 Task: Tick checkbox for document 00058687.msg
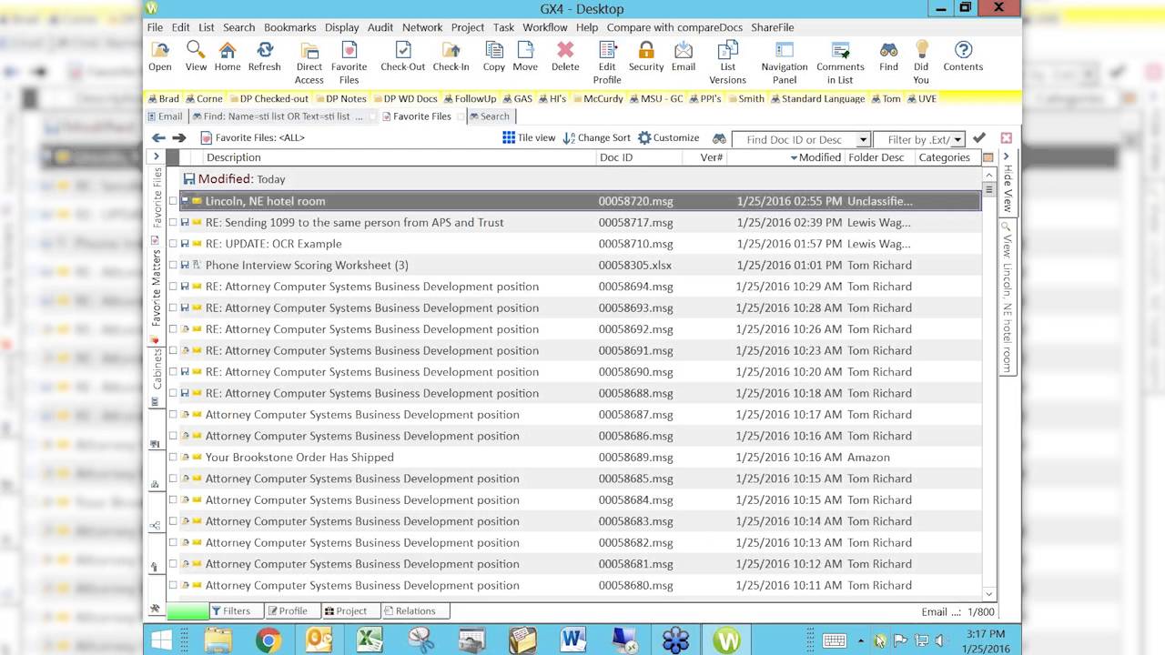click(173, 415)
